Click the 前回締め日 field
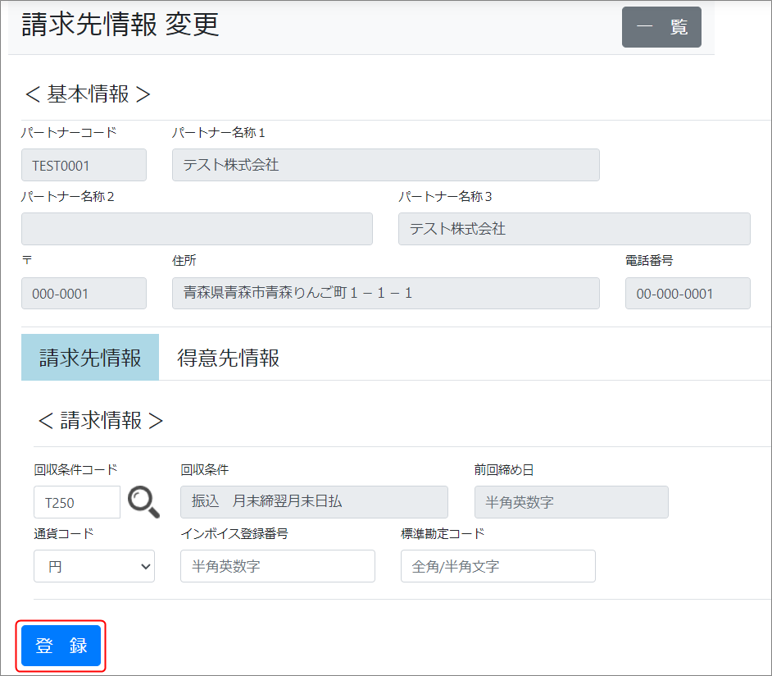 571,502
